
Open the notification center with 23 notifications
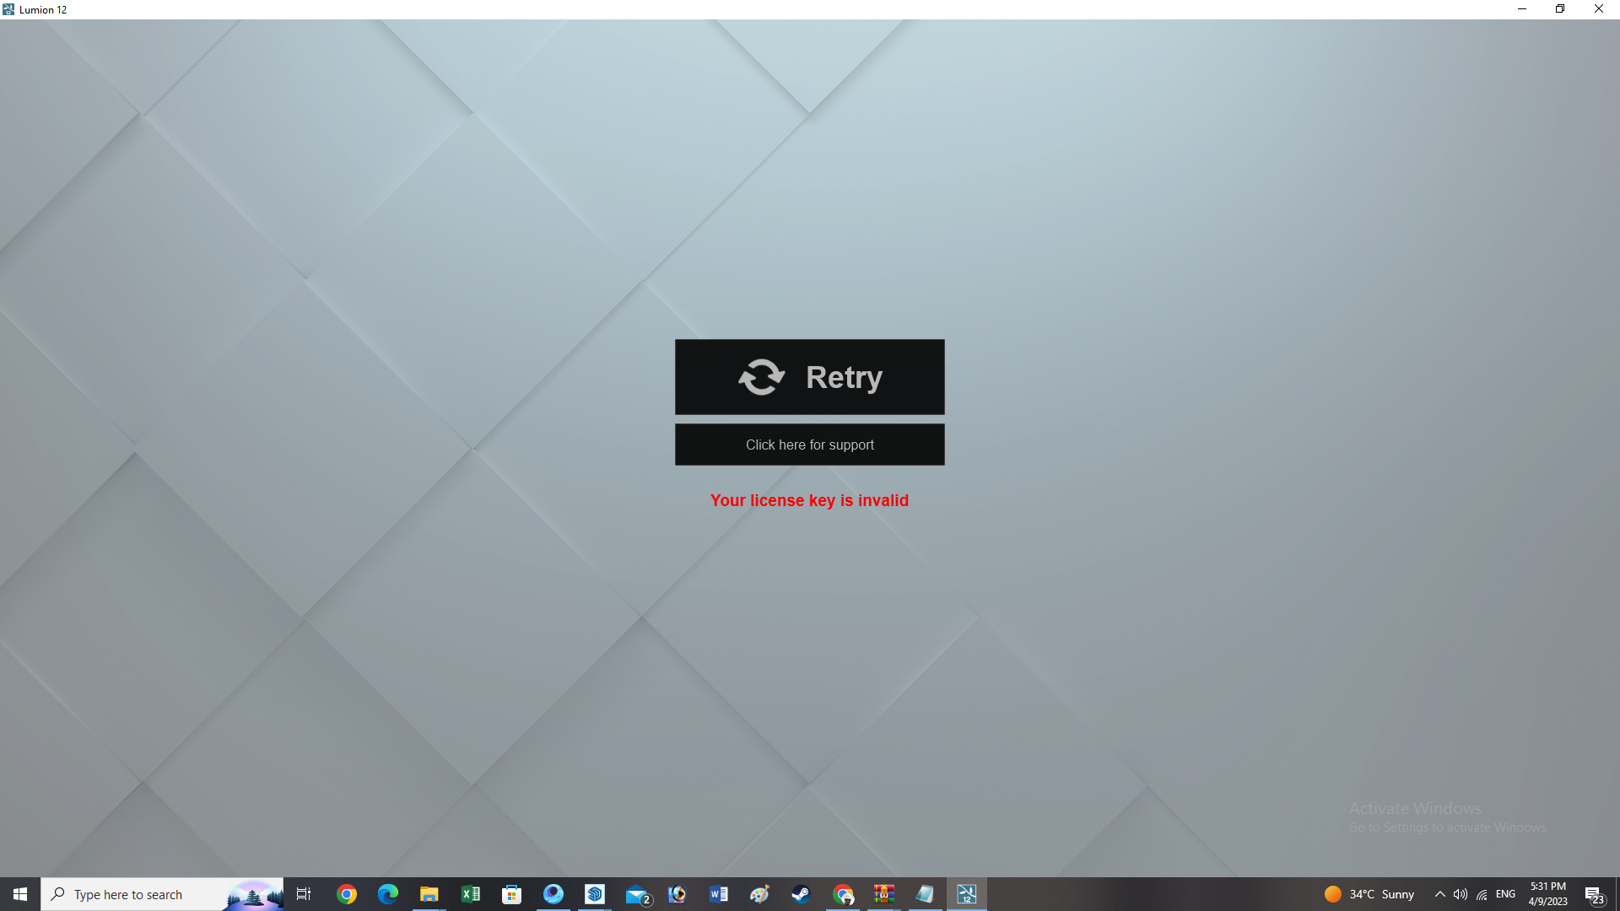(x=1595, y=895)
